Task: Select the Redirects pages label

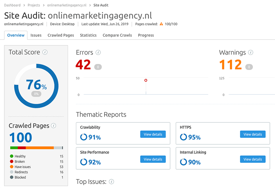Action: tap(21, 172)
